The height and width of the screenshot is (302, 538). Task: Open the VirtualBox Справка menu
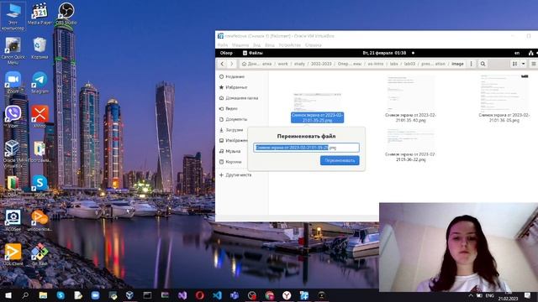[x=314, y=44]
